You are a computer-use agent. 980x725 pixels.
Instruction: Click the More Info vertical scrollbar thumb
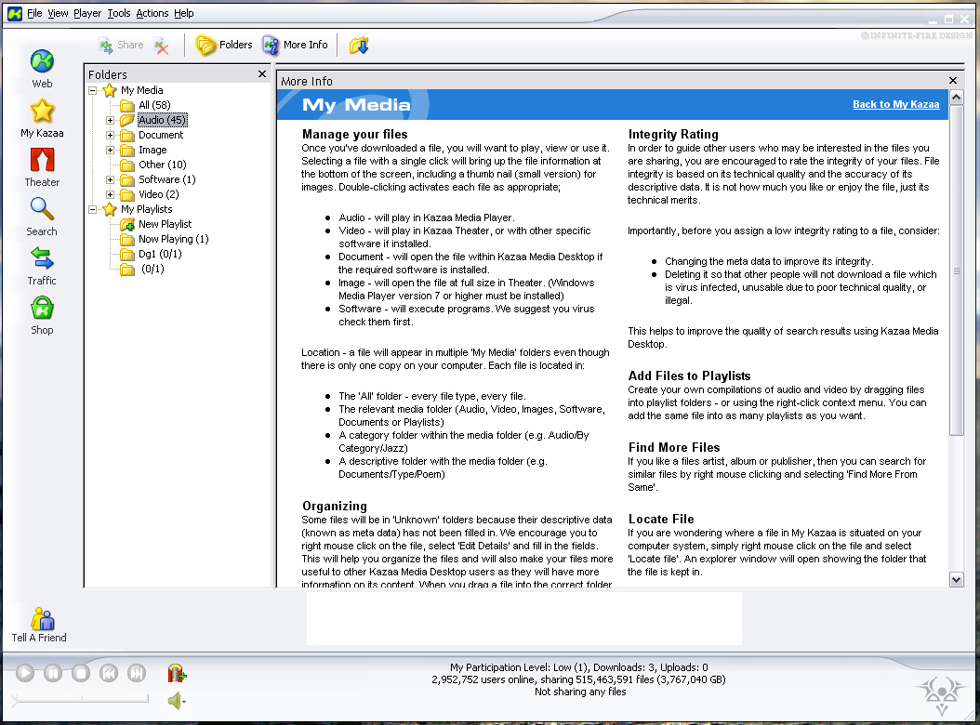(956, 270)
